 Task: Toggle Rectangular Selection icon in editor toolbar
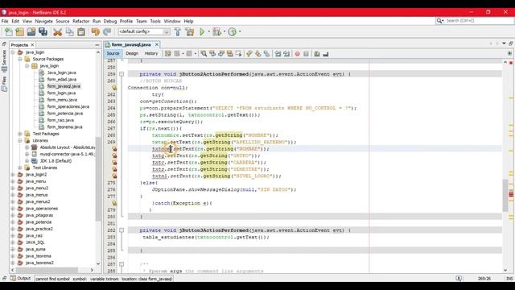click(x=238, y=54)
